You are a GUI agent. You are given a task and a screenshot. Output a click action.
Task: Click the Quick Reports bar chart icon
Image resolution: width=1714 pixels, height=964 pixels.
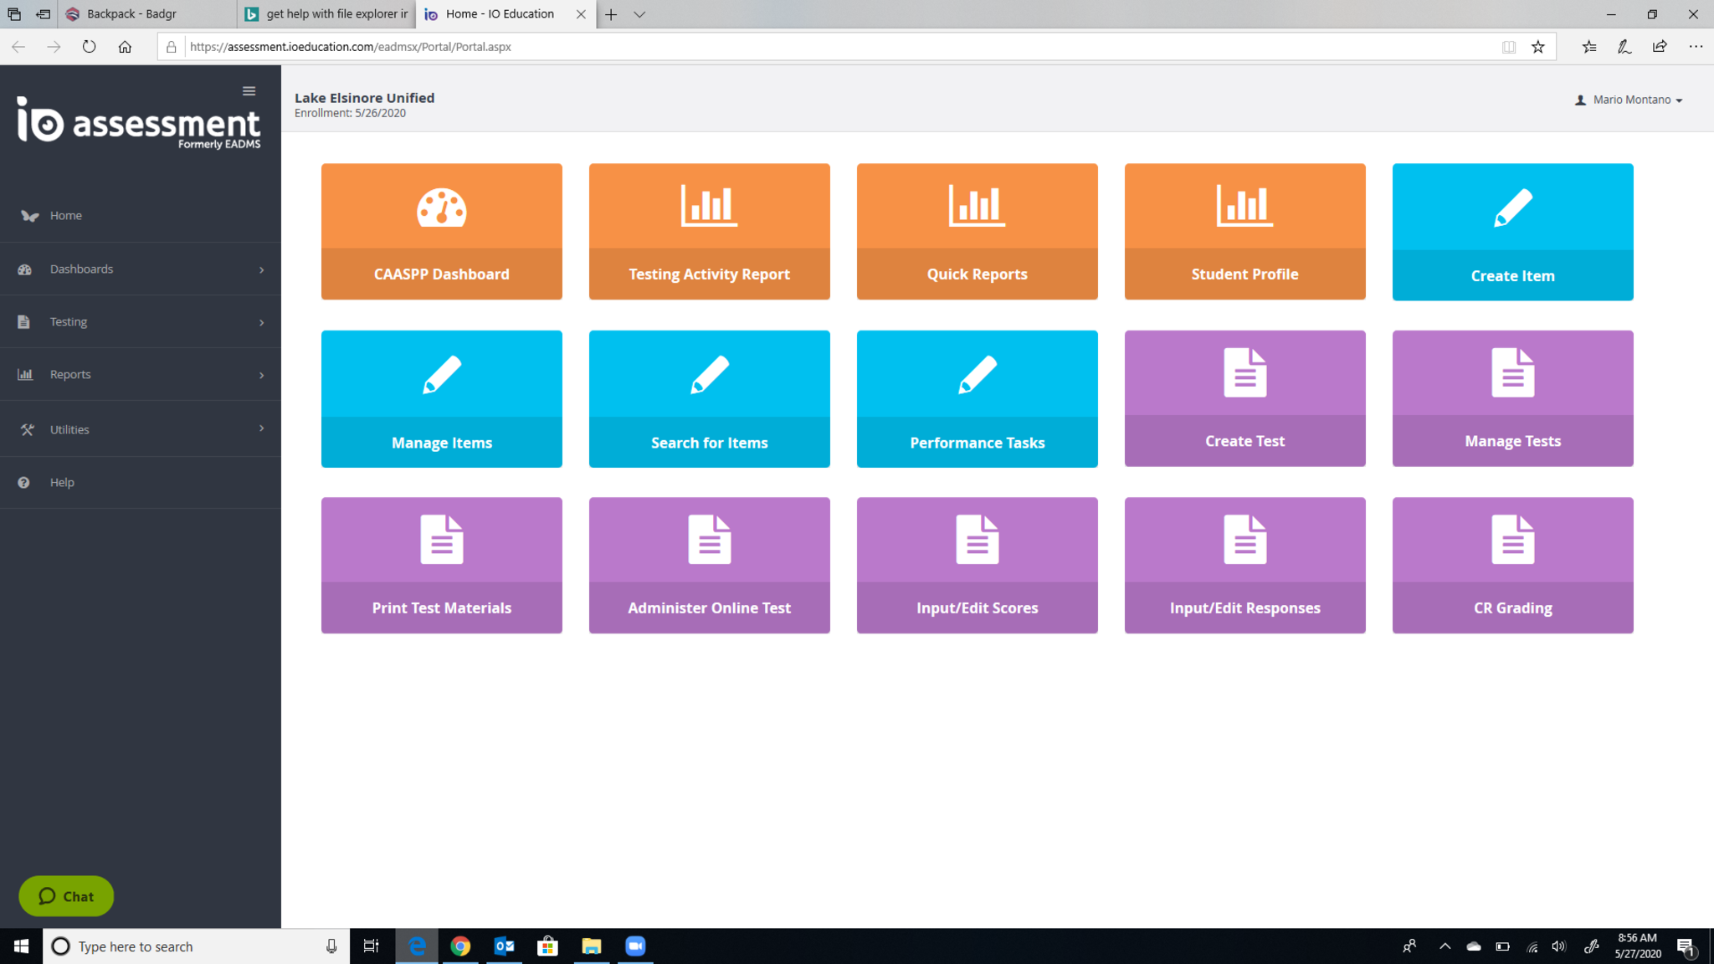(x=977, y=206)
